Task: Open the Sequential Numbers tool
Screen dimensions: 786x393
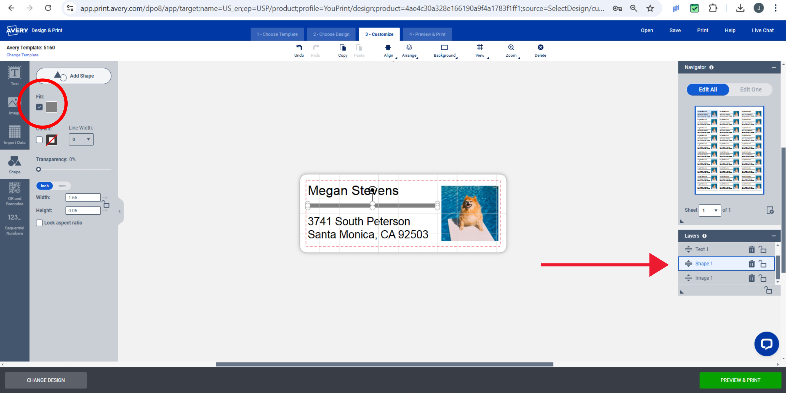Action: [15, 224]
